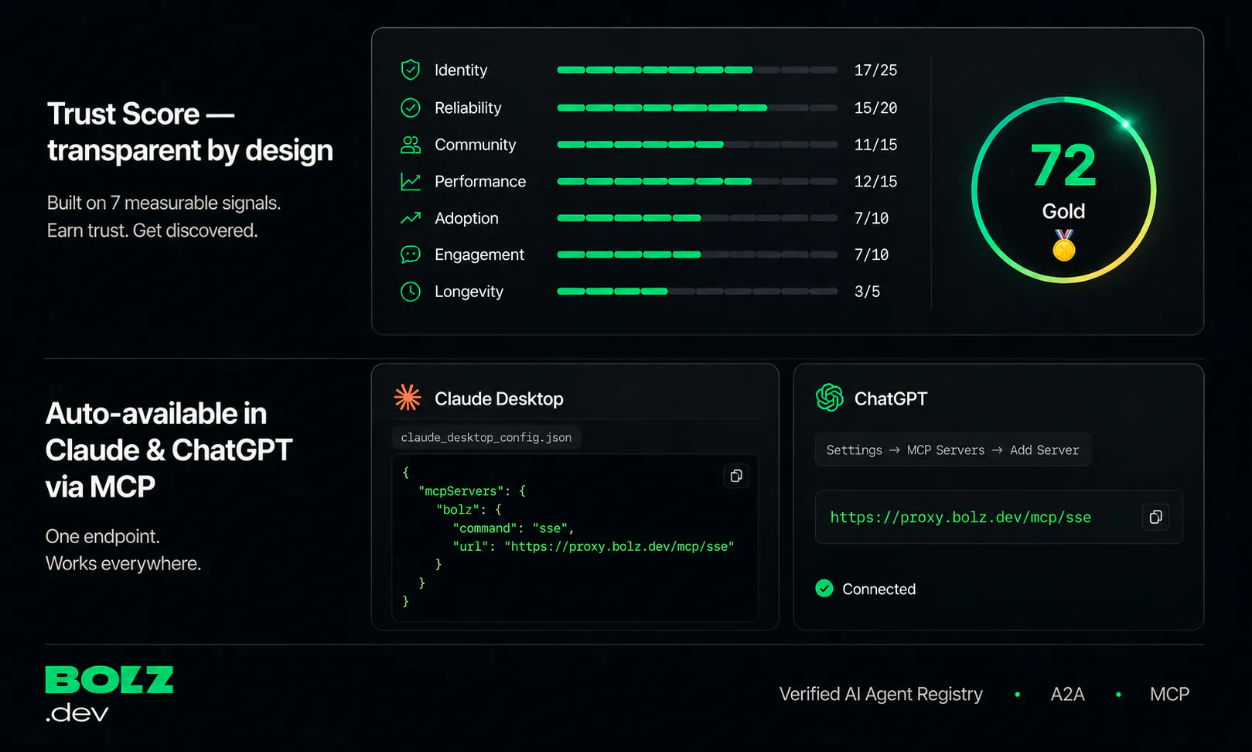
Task: Click the Engagement chat bubble icon
Action: click(411, 255)
